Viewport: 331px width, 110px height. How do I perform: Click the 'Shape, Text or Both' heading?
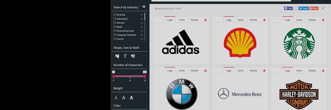[x=126, y=48]
